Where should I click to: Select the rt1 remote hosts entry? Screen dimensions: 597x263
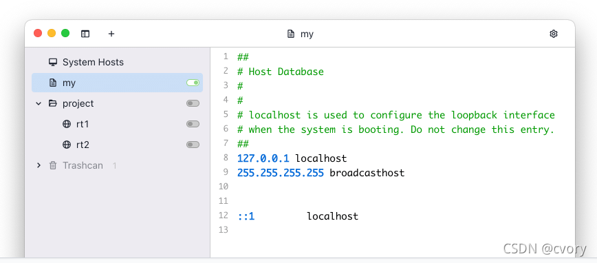[117, 124]
